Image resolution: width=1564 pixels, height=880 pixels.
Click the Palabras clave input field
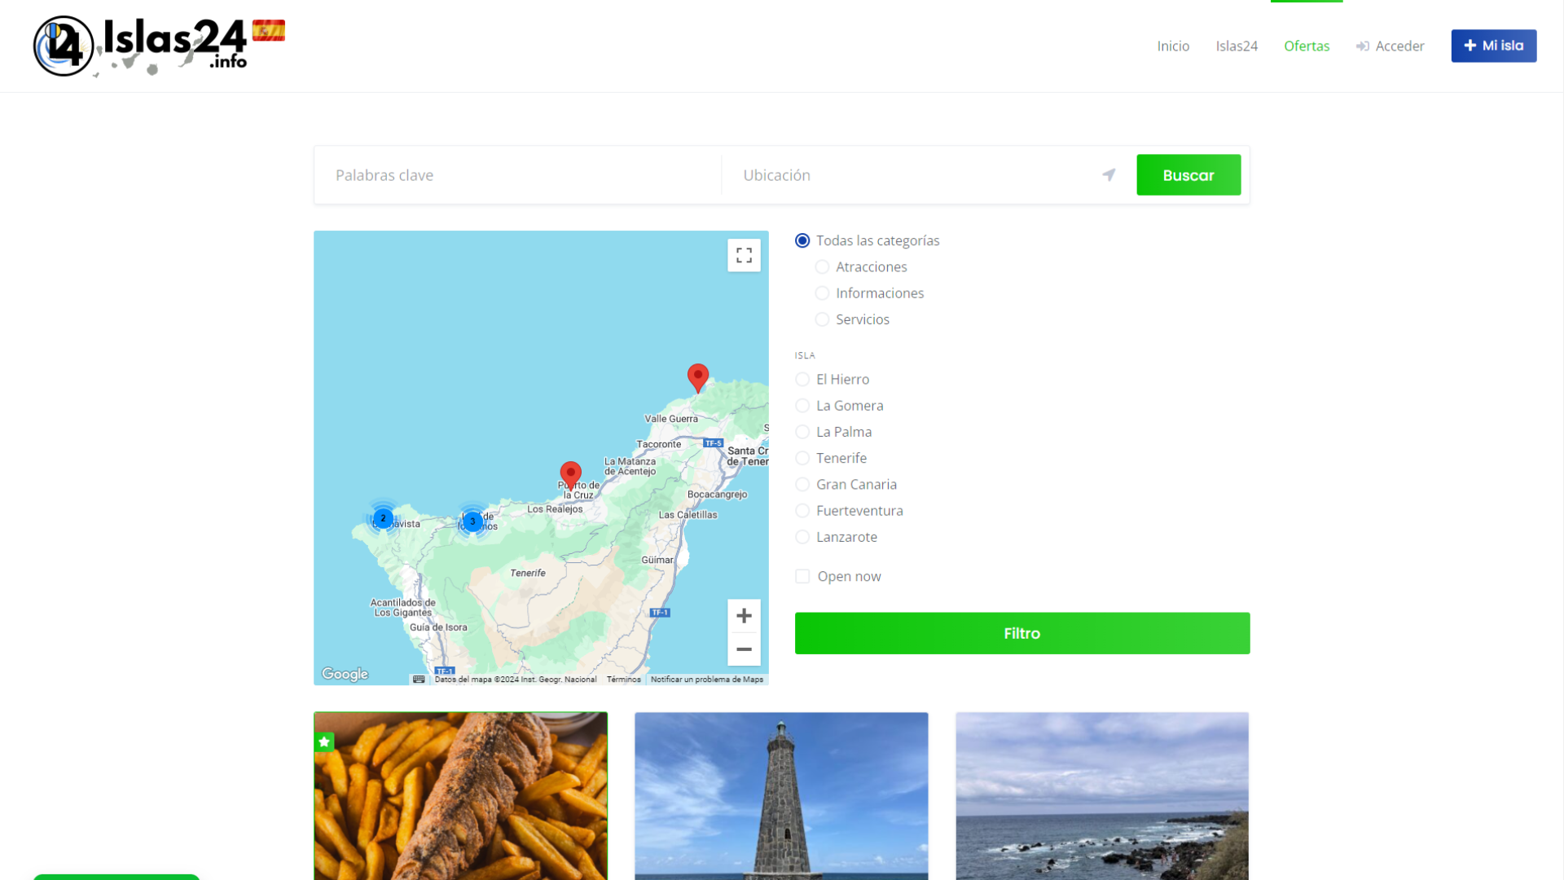click(517, 175)
